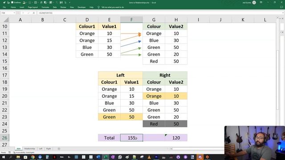Switch to the Formulas ribbon tab
Screen dimensions: 285x160
pyautogui.click(x=45, y=7)
